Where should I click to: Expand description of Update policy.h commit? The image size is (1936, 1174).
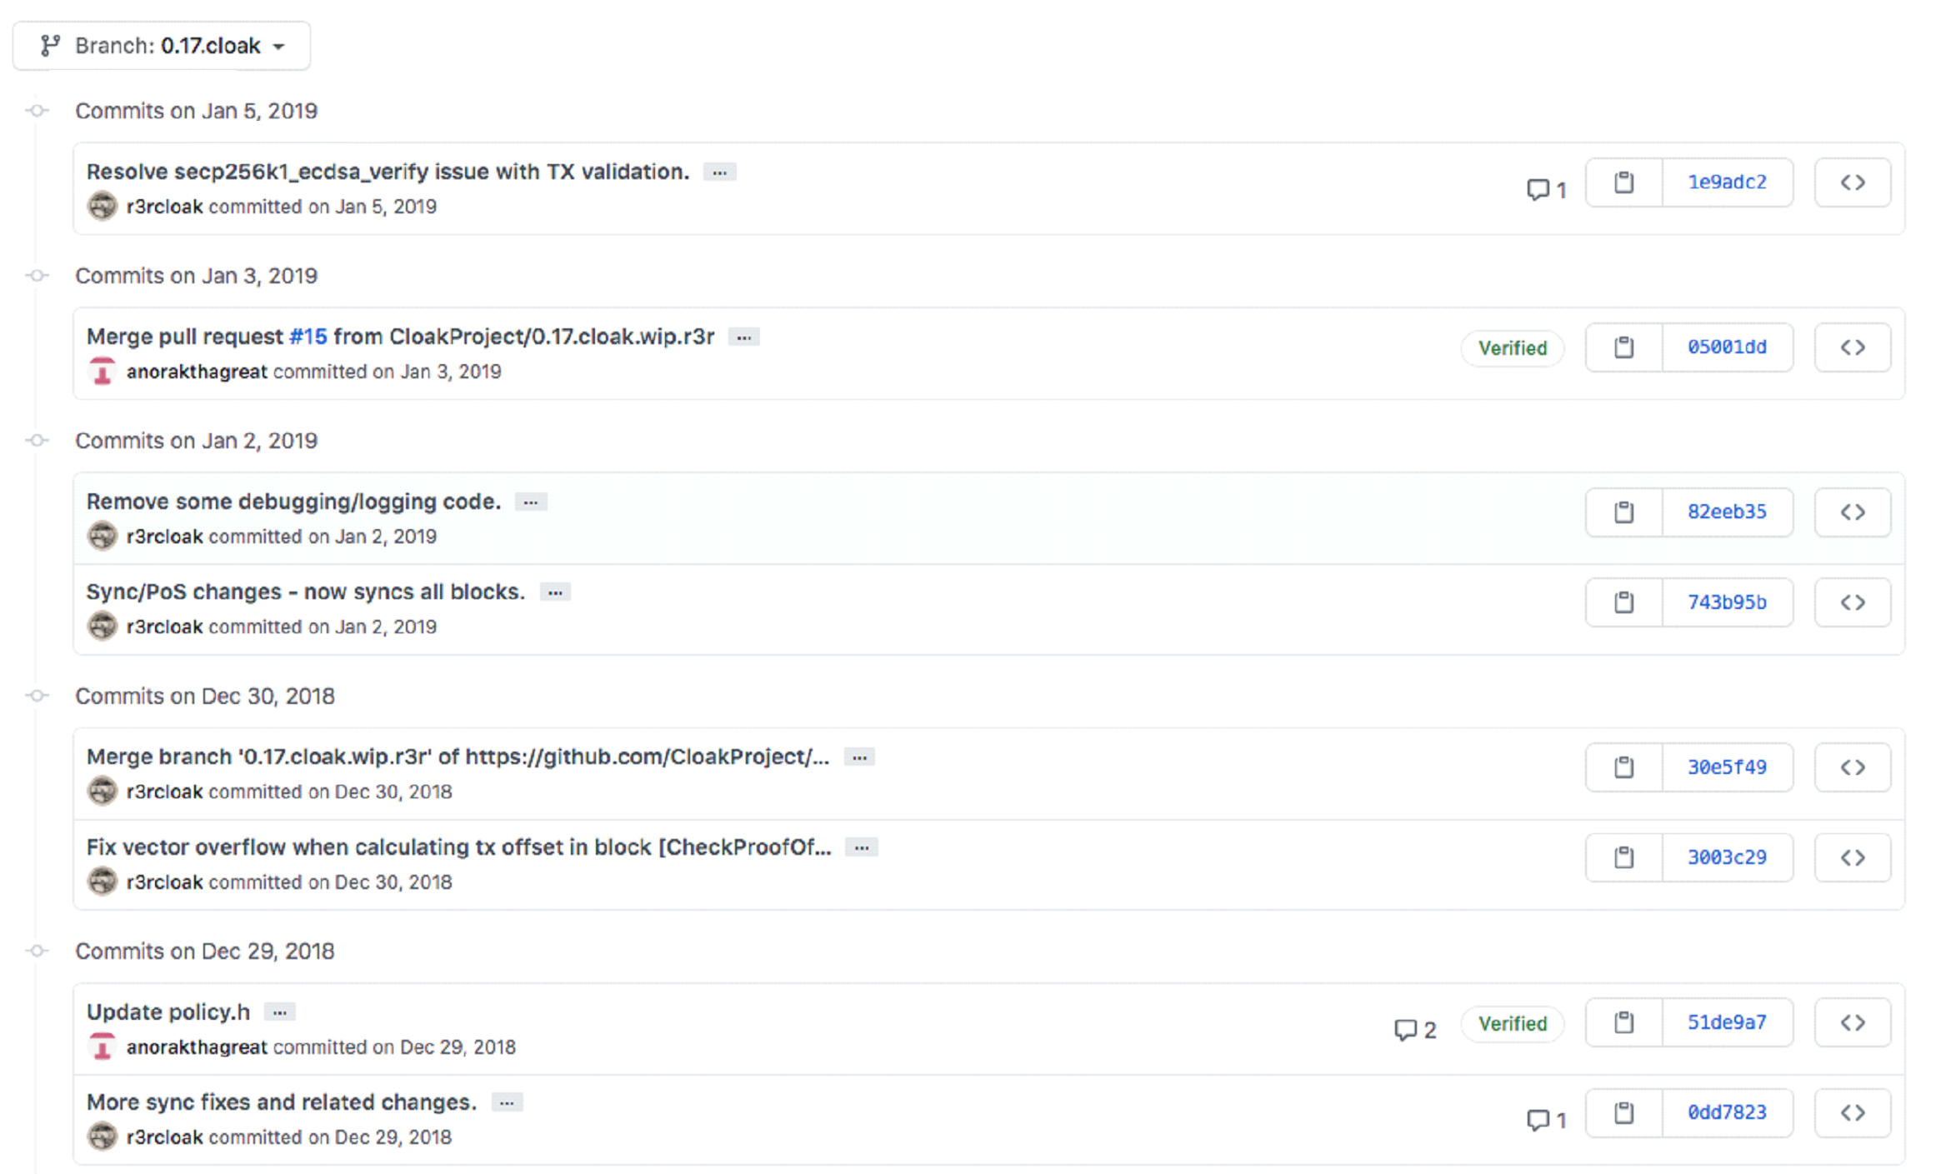coord(280,1012)
